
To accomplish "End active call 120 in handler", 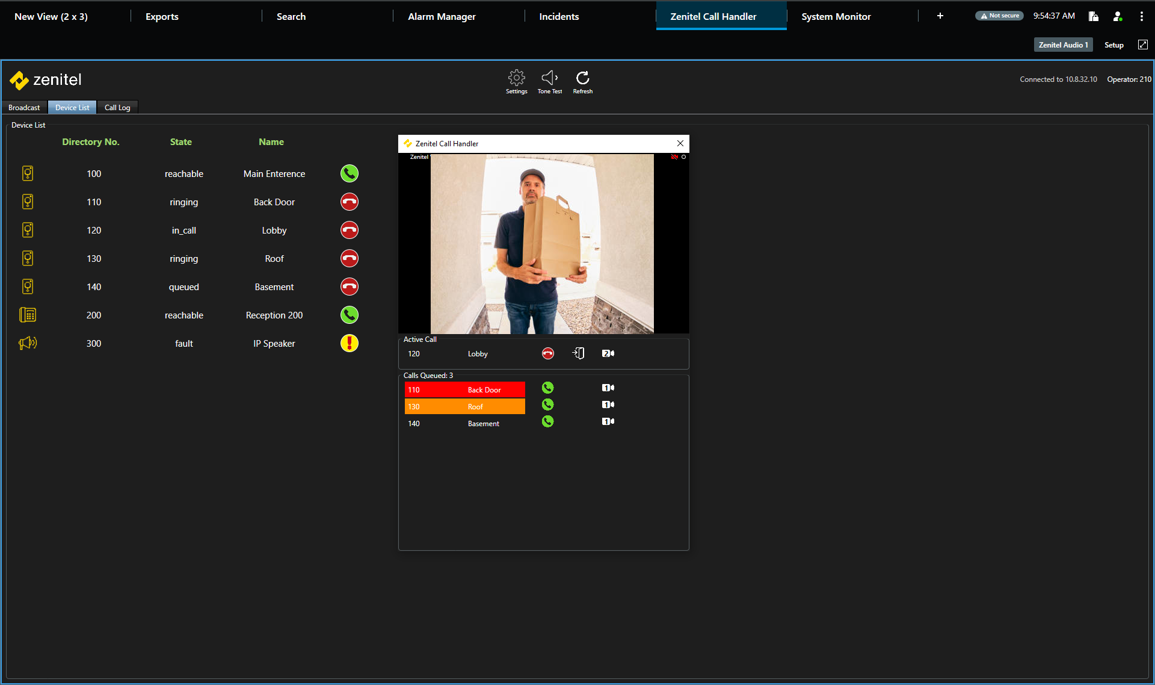I will (547, 353).
